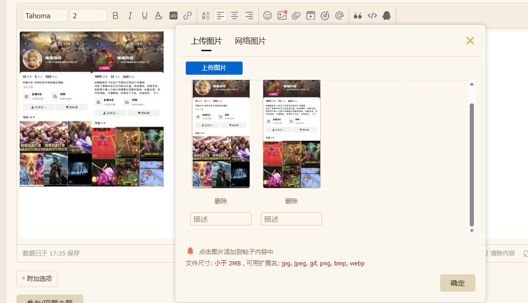Click the inserted image in the editor

[x=92, y=109]
